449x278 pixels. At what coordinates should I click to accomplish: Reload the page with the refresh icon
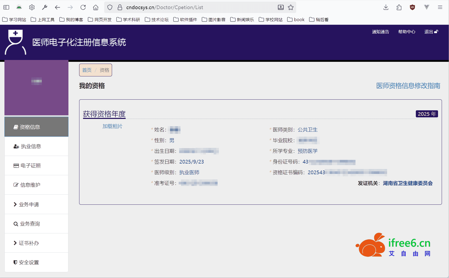(83, 7)
